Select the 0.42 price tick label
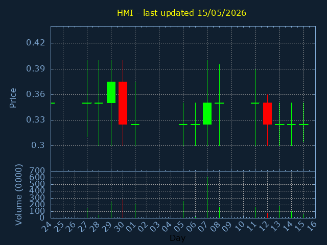The width and height of the screenshot is (327, 245). pyautogui.click(x=35, y=43)
